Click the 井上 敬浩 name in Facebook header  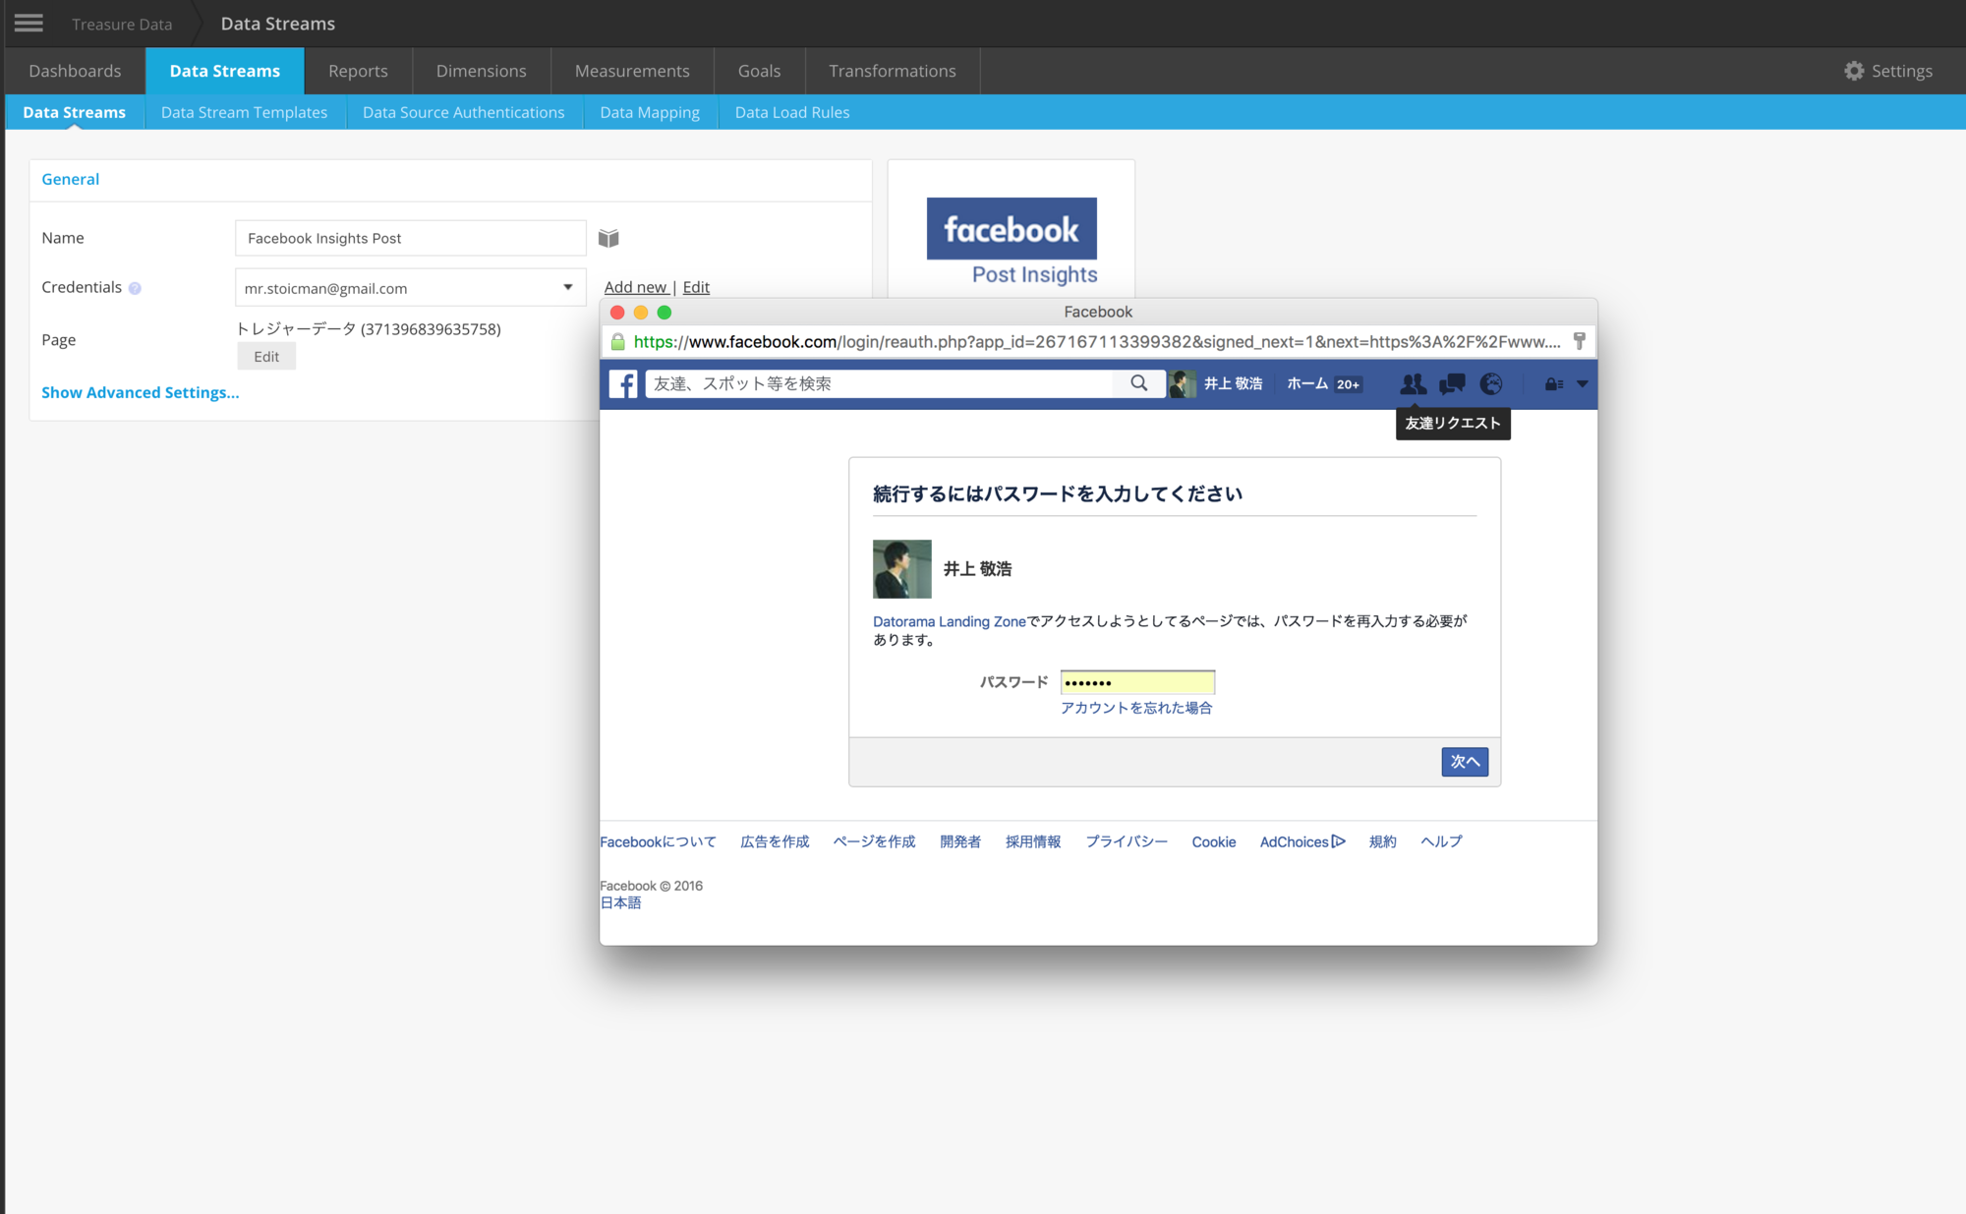pyautogui.click(x=1234, y=383)
